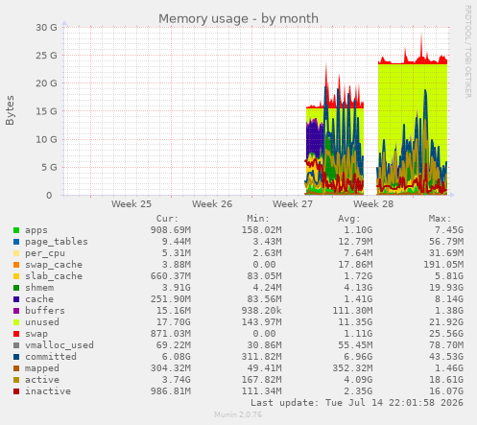Click the 'Munin 2.0.76' footer text

[238, 414]
